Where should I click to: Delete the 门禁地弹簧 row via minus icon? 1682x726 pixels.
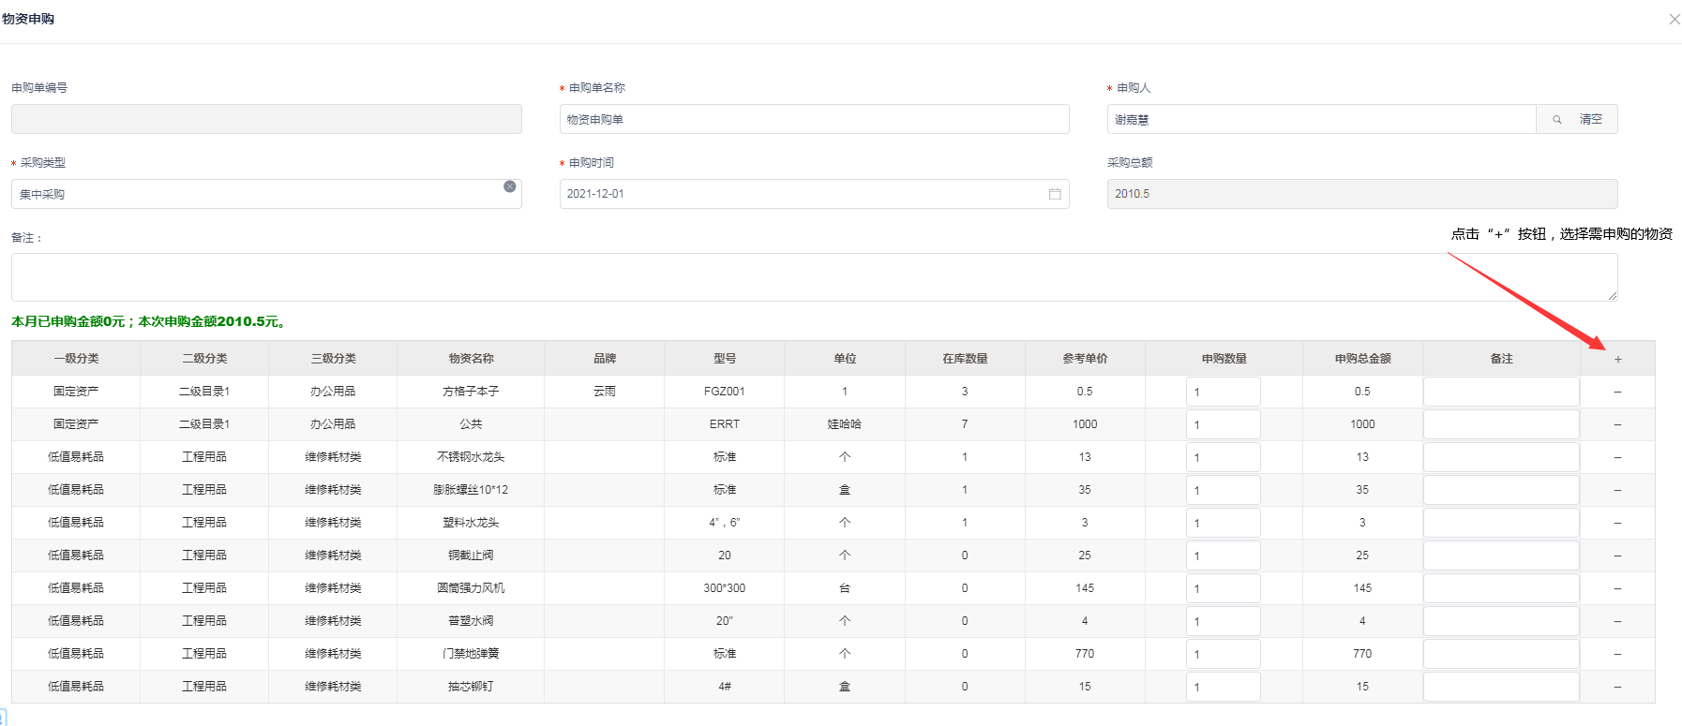1617,654
